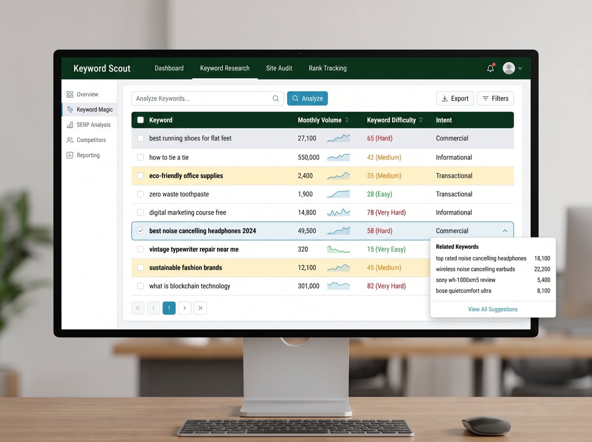Switch to the Site Audit tab
The image size is (592, 442).
279,68
